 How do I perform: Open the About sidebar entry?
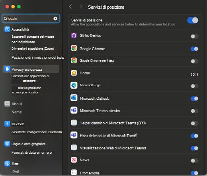[17, 104]
